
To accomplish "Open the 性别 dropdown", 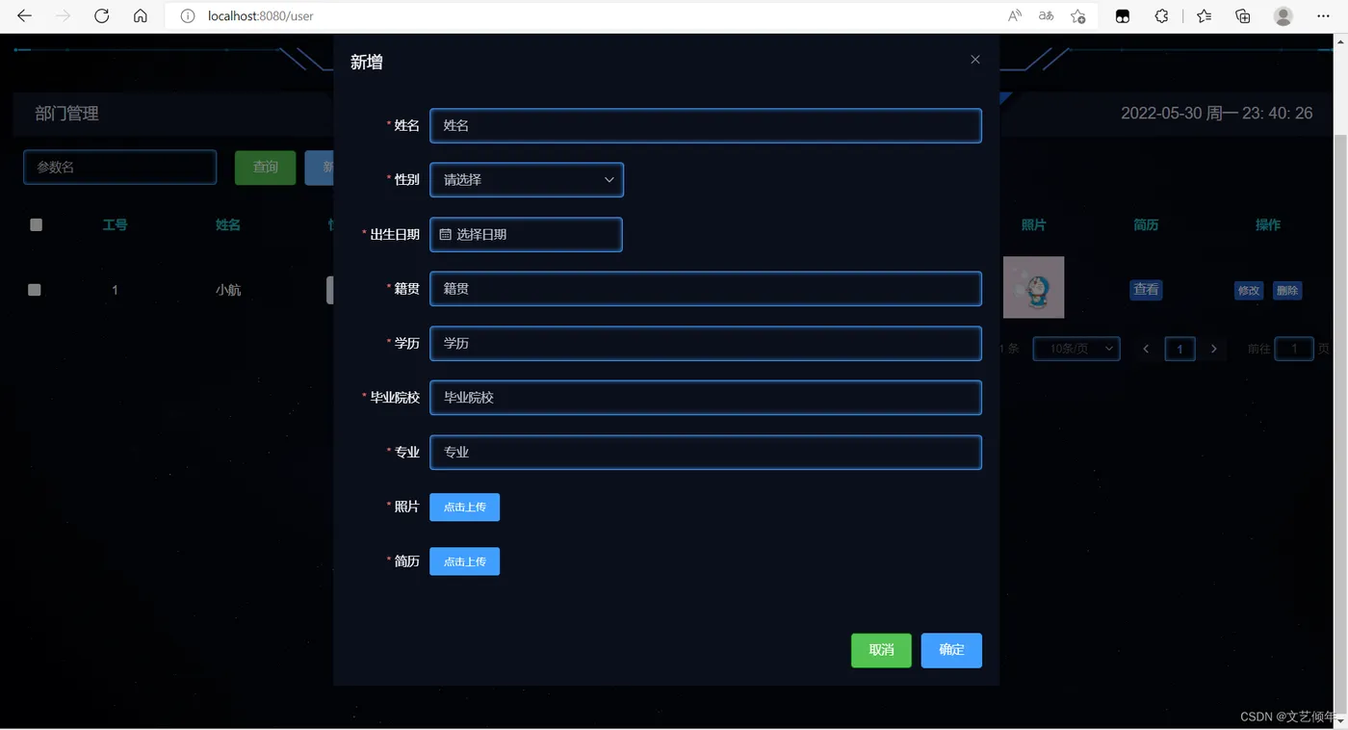I will [x=527, y=180].
